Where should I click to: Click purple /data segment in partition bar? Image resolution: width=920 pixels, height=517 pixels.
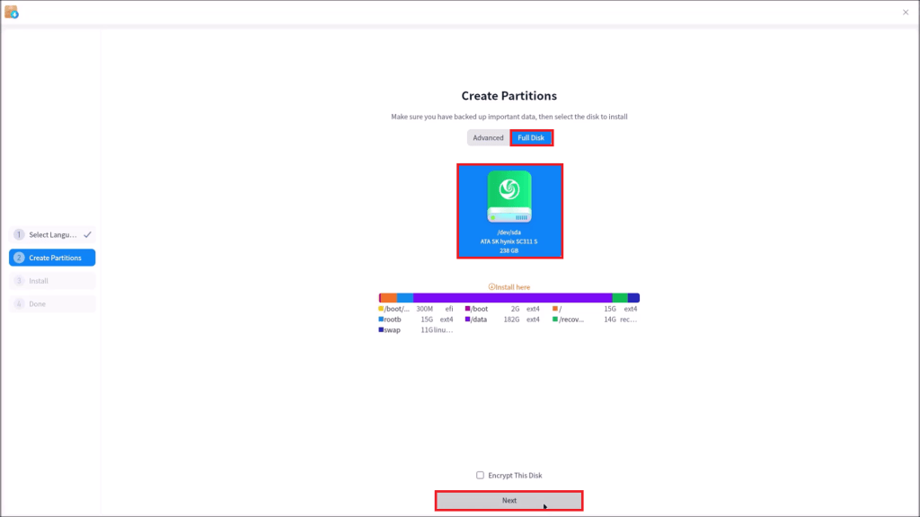(512, 298)
